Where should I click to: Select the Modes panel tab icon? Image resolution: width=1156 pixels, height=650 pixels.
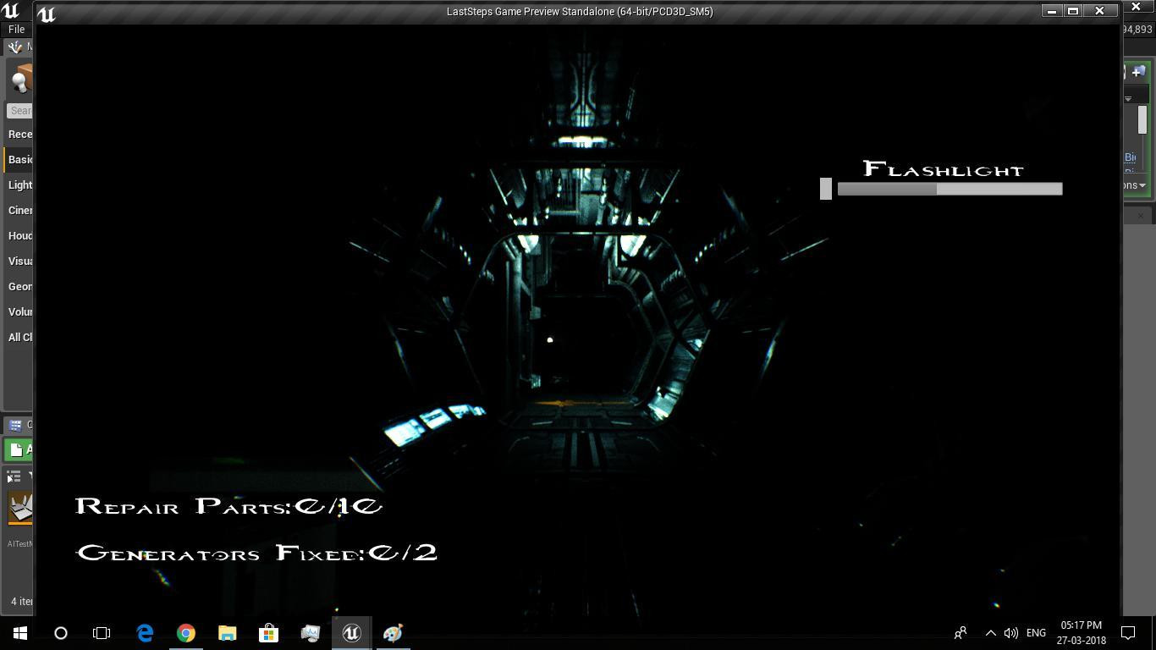tap(14, 47)
